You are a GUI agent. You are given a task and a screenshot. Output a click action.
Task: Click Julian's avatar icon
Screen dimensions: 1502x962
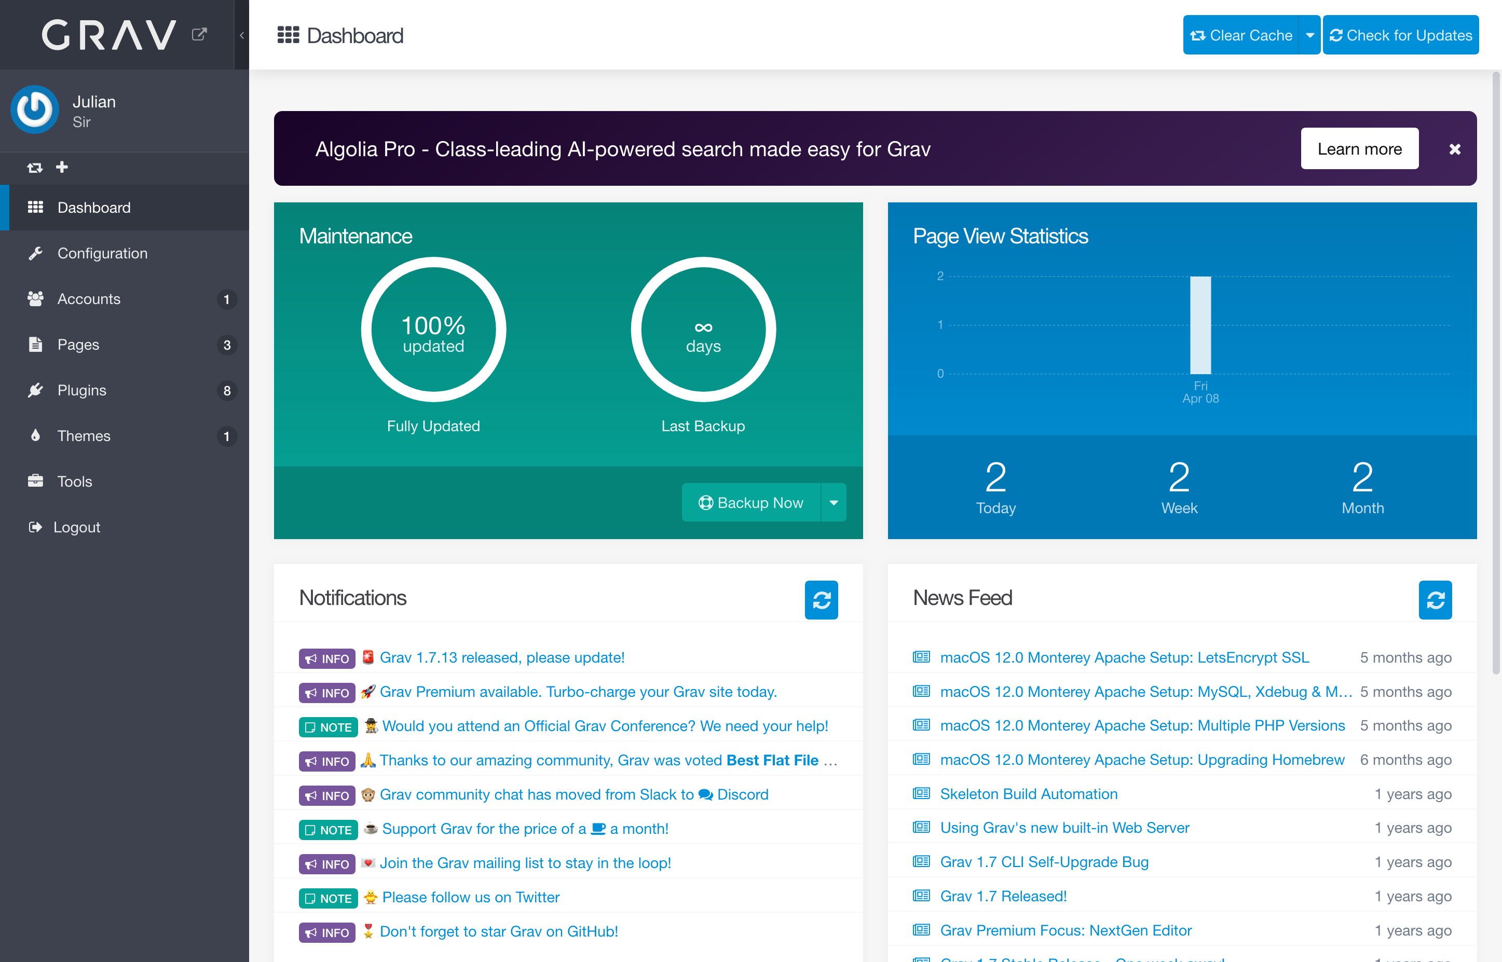(x=35, y=110)
